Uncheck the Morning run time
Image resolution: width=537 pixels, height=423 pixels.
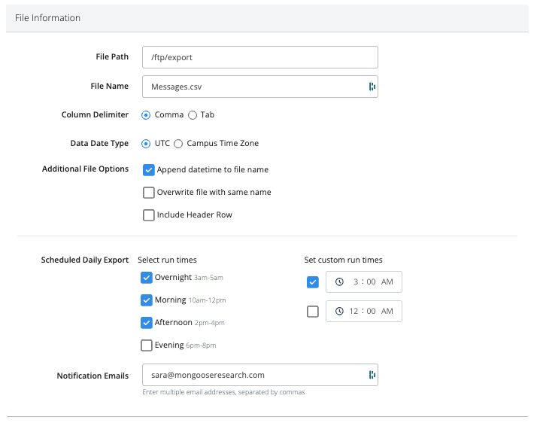click(x=147, y=300)
